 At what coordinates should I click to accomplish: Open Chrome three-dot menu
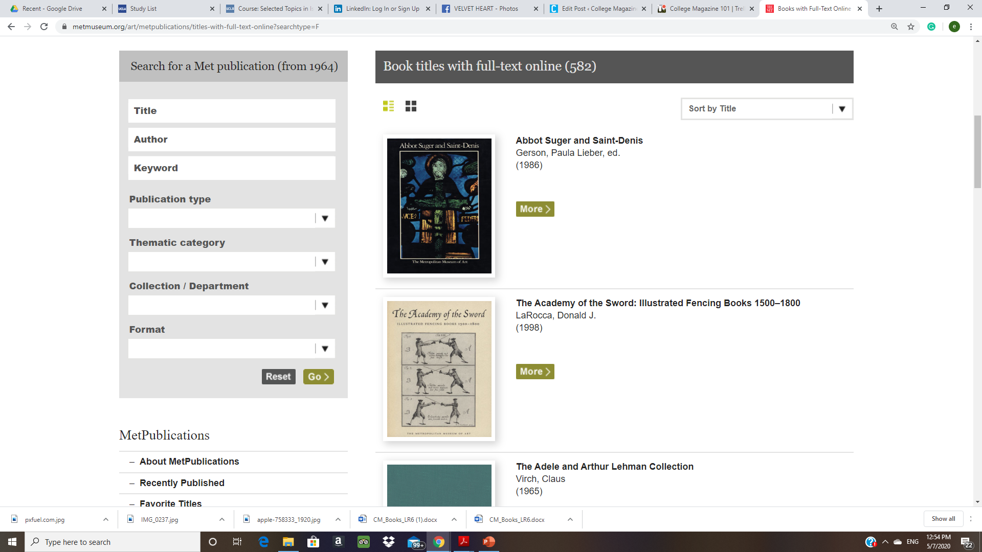(971, 27)
